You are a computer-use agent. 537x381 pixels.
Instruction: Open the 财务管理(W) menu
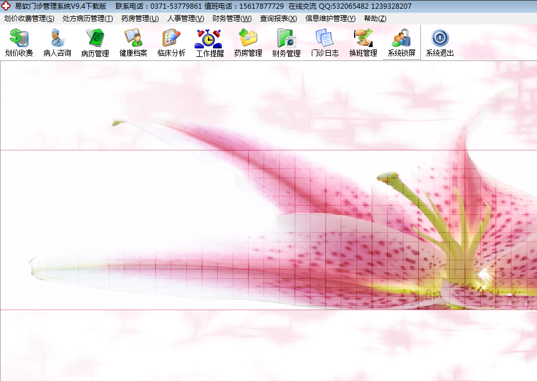(x=232, y=19)
